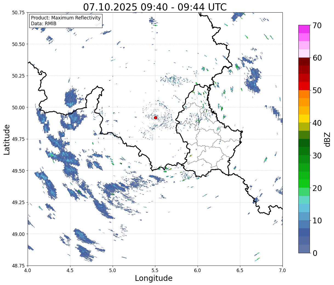334x285 pixels.
Task: Click the 'Latitude' axis label
Action: point(7,139)
